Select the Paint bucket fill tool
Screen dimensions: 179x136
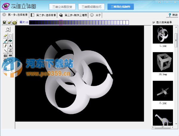10,41
